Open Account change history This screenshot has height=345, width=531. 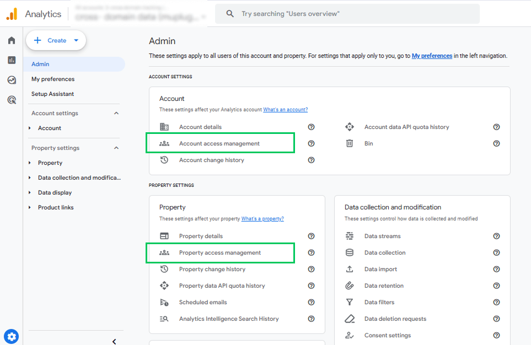(x=211, y=160)
